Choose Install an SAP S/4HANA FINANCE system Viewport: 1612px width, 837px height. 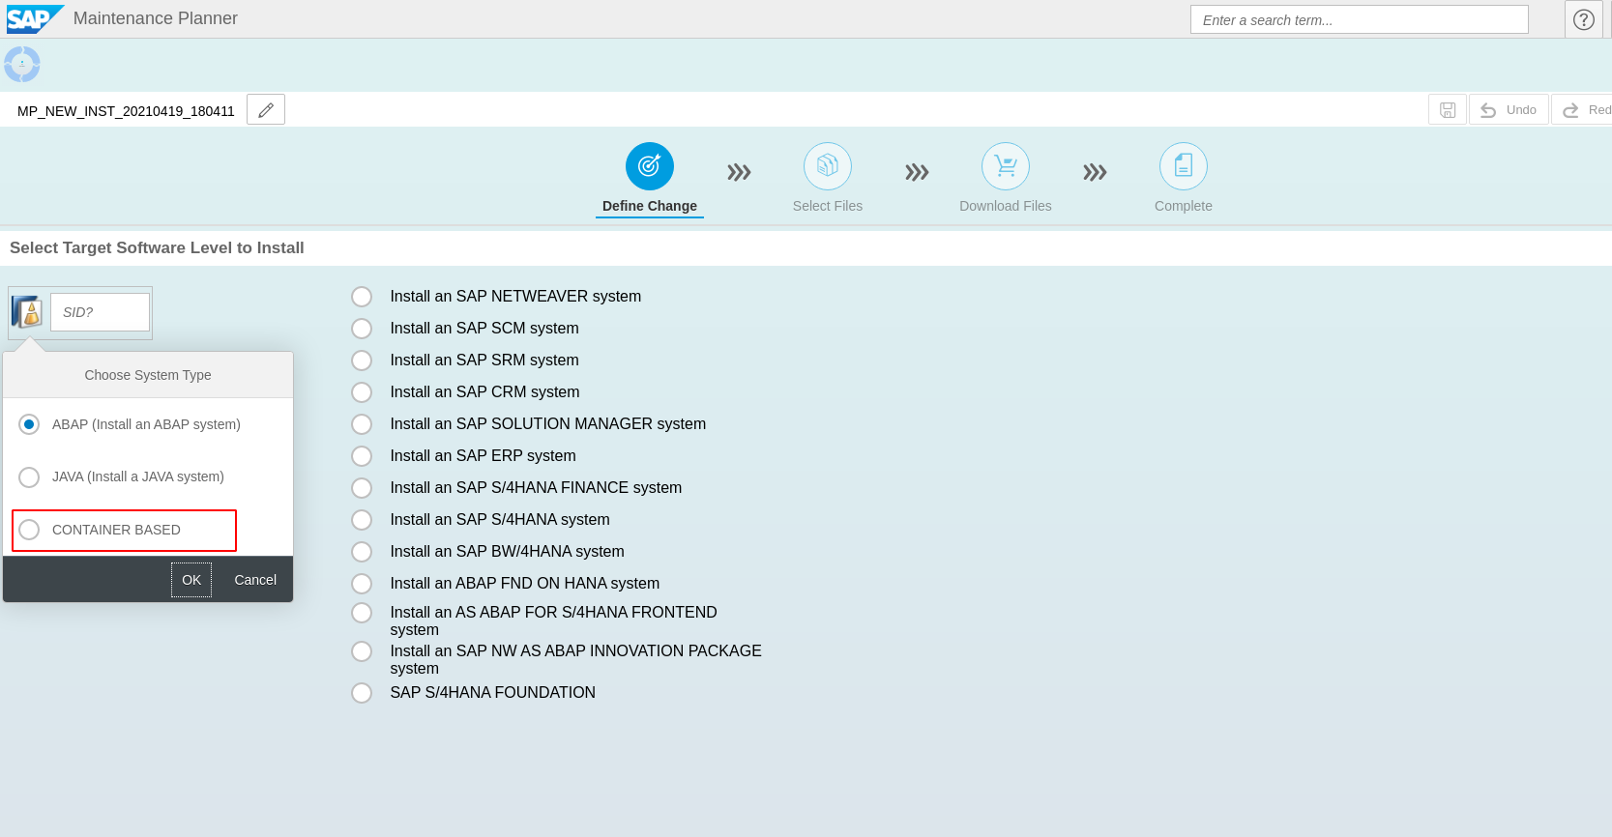click(362, 488)
